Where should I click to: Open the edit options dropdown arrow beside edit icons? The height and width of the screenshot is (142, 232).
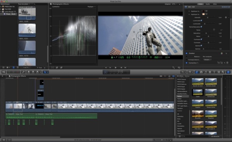tap(41, 72)
